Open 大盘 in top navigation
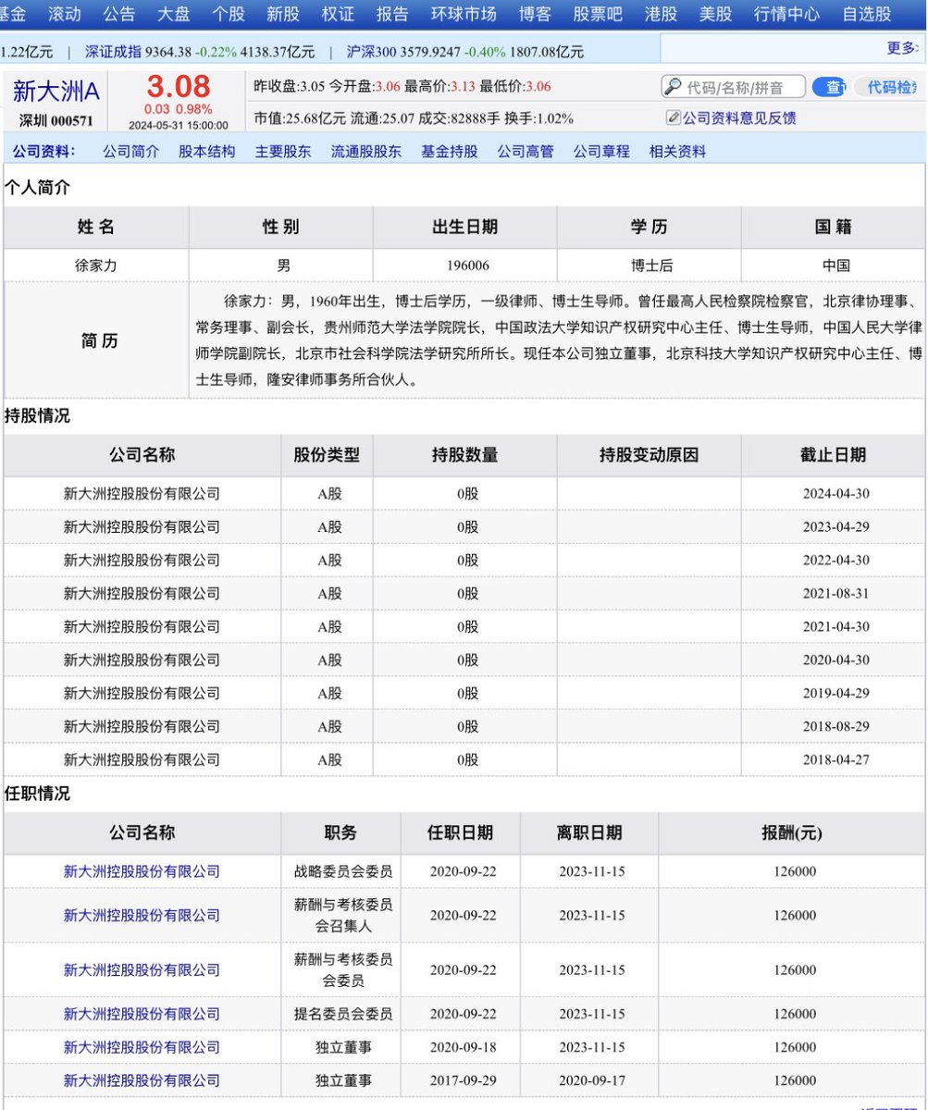Screen dimensions: 928x1110 point(173,14)
